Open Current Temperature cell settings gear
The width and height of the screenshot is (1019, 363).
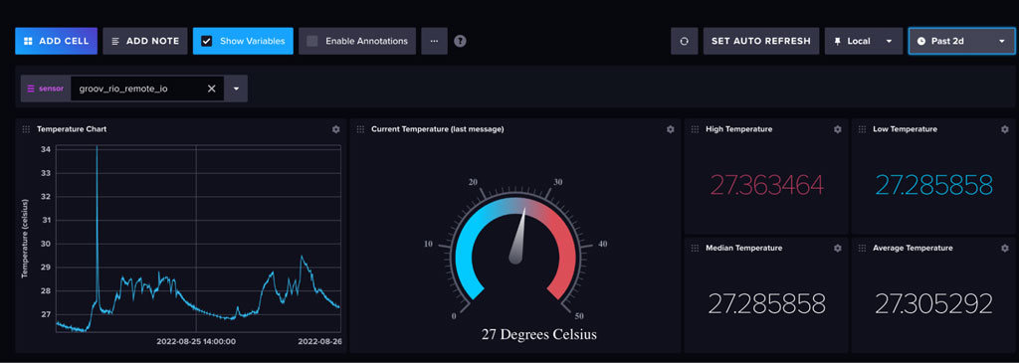click(x=671, y=129)
